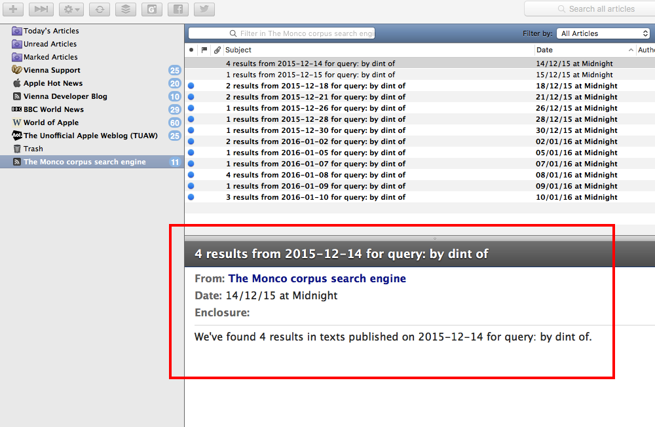The width and height of the screenshot is (655, 427).
Task: Select Unread Articles smart folder
Action: tap(50, 44)
